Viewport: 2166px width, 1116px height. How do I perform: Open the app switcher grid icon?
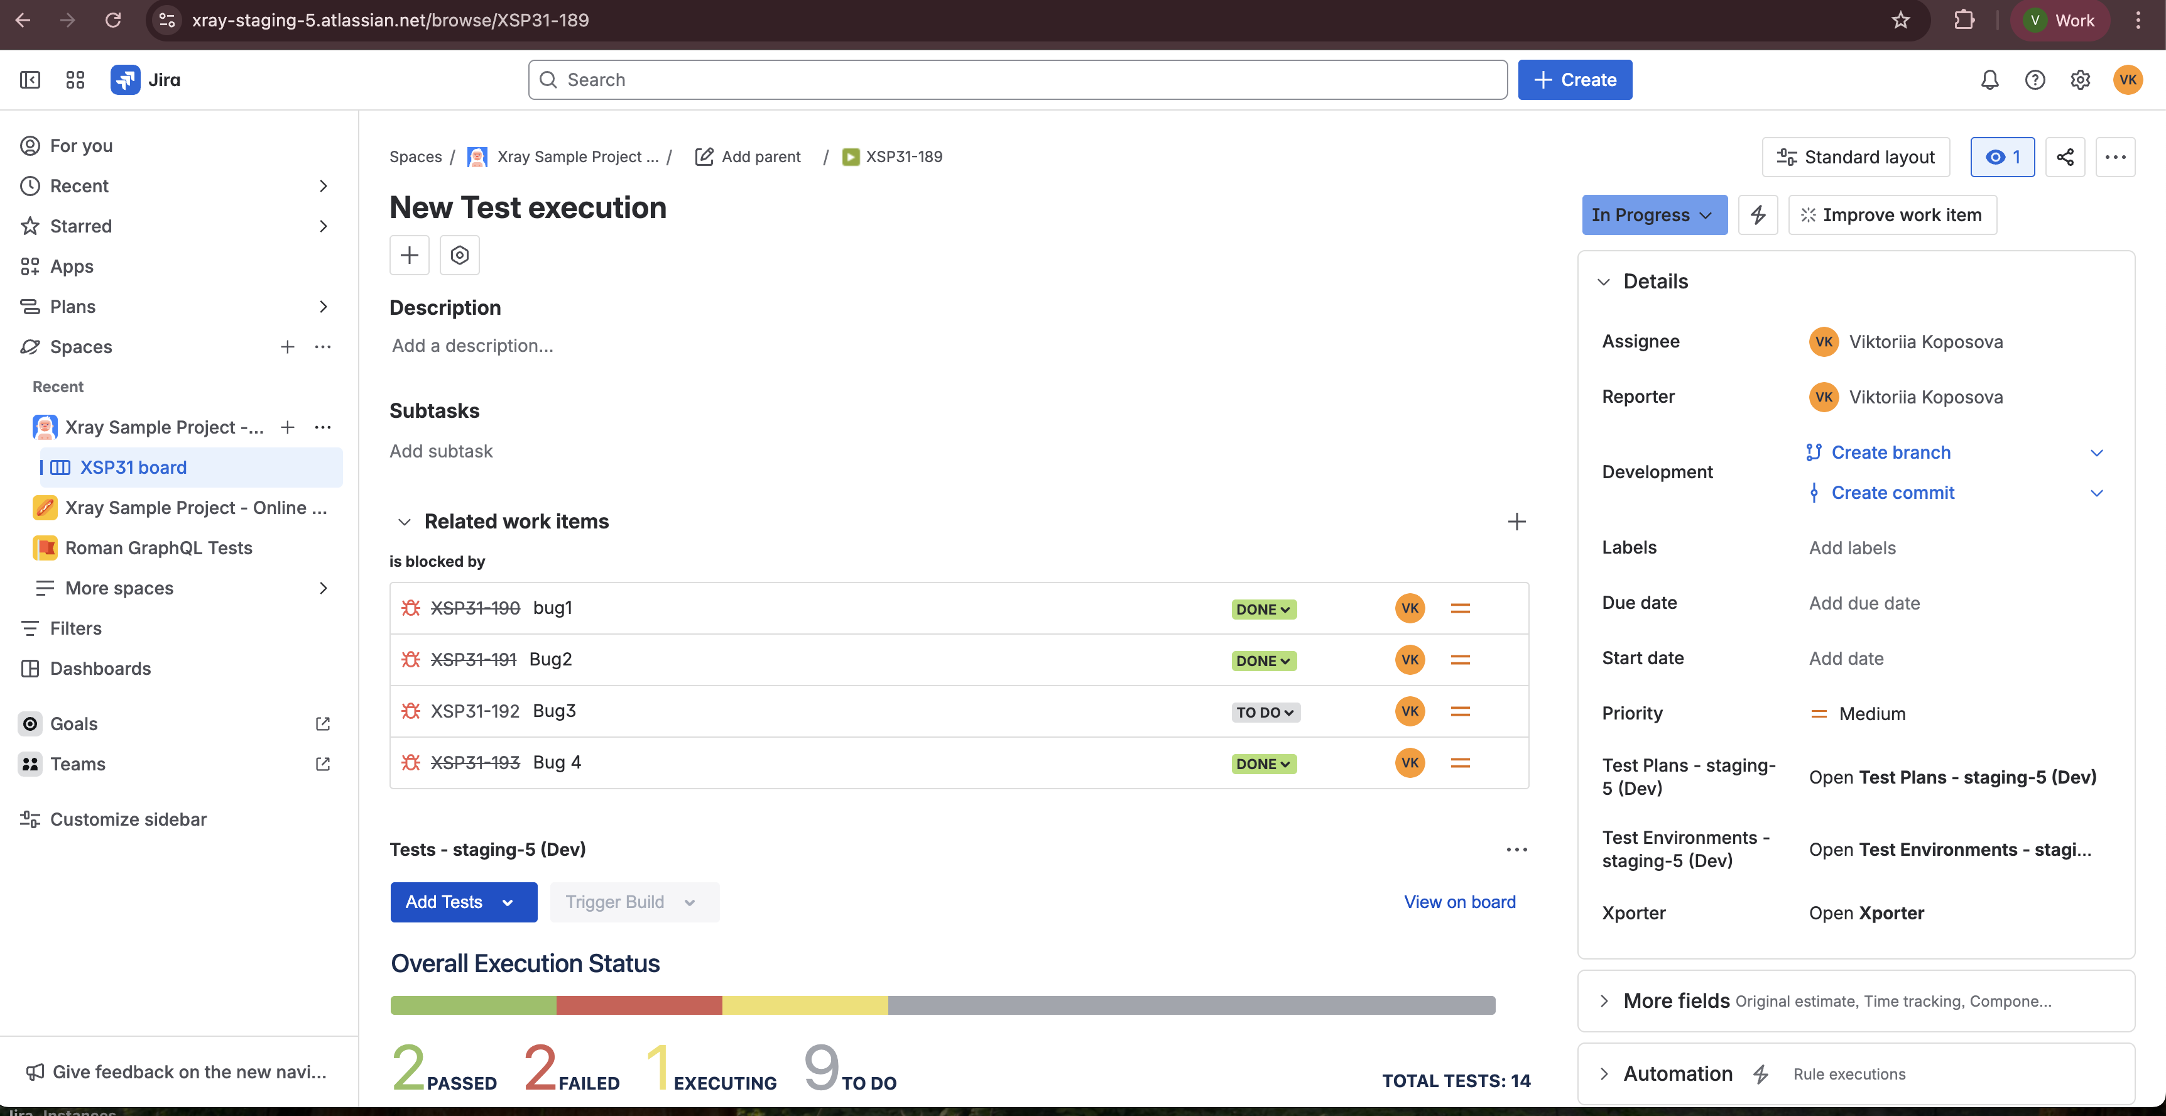75,80
